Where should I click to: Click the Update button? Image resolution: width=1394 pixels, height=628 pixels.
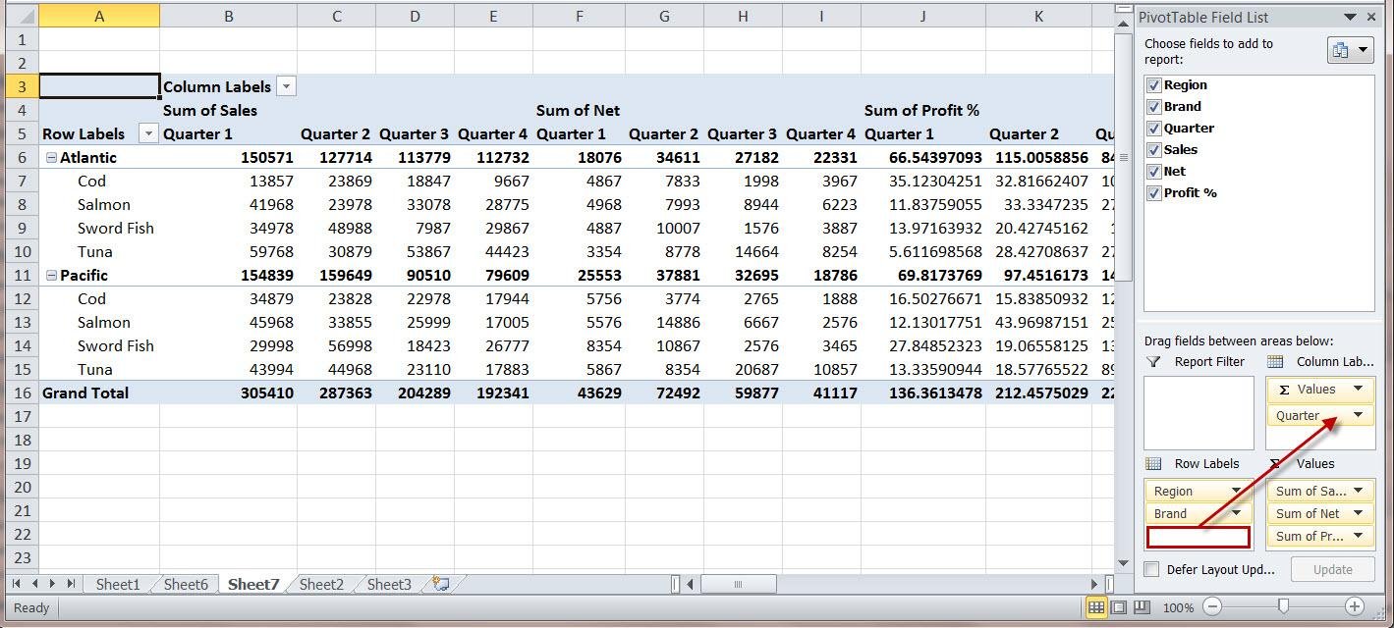(x=1331, y=569)
